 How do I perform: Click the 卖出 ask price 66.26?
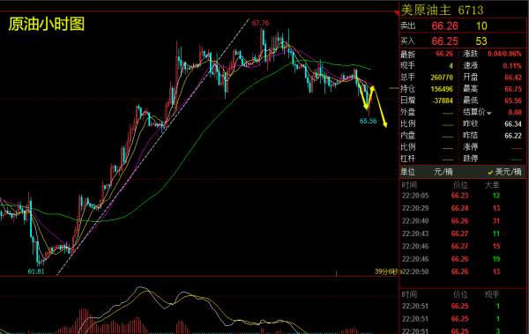coord(444,26)
